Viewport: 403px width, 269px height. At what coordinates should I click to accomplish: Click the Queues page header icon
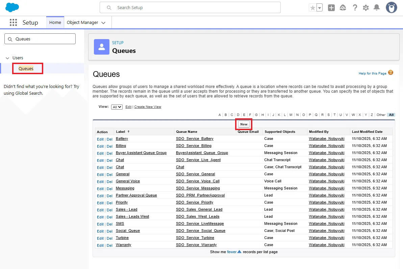[102, 47]
